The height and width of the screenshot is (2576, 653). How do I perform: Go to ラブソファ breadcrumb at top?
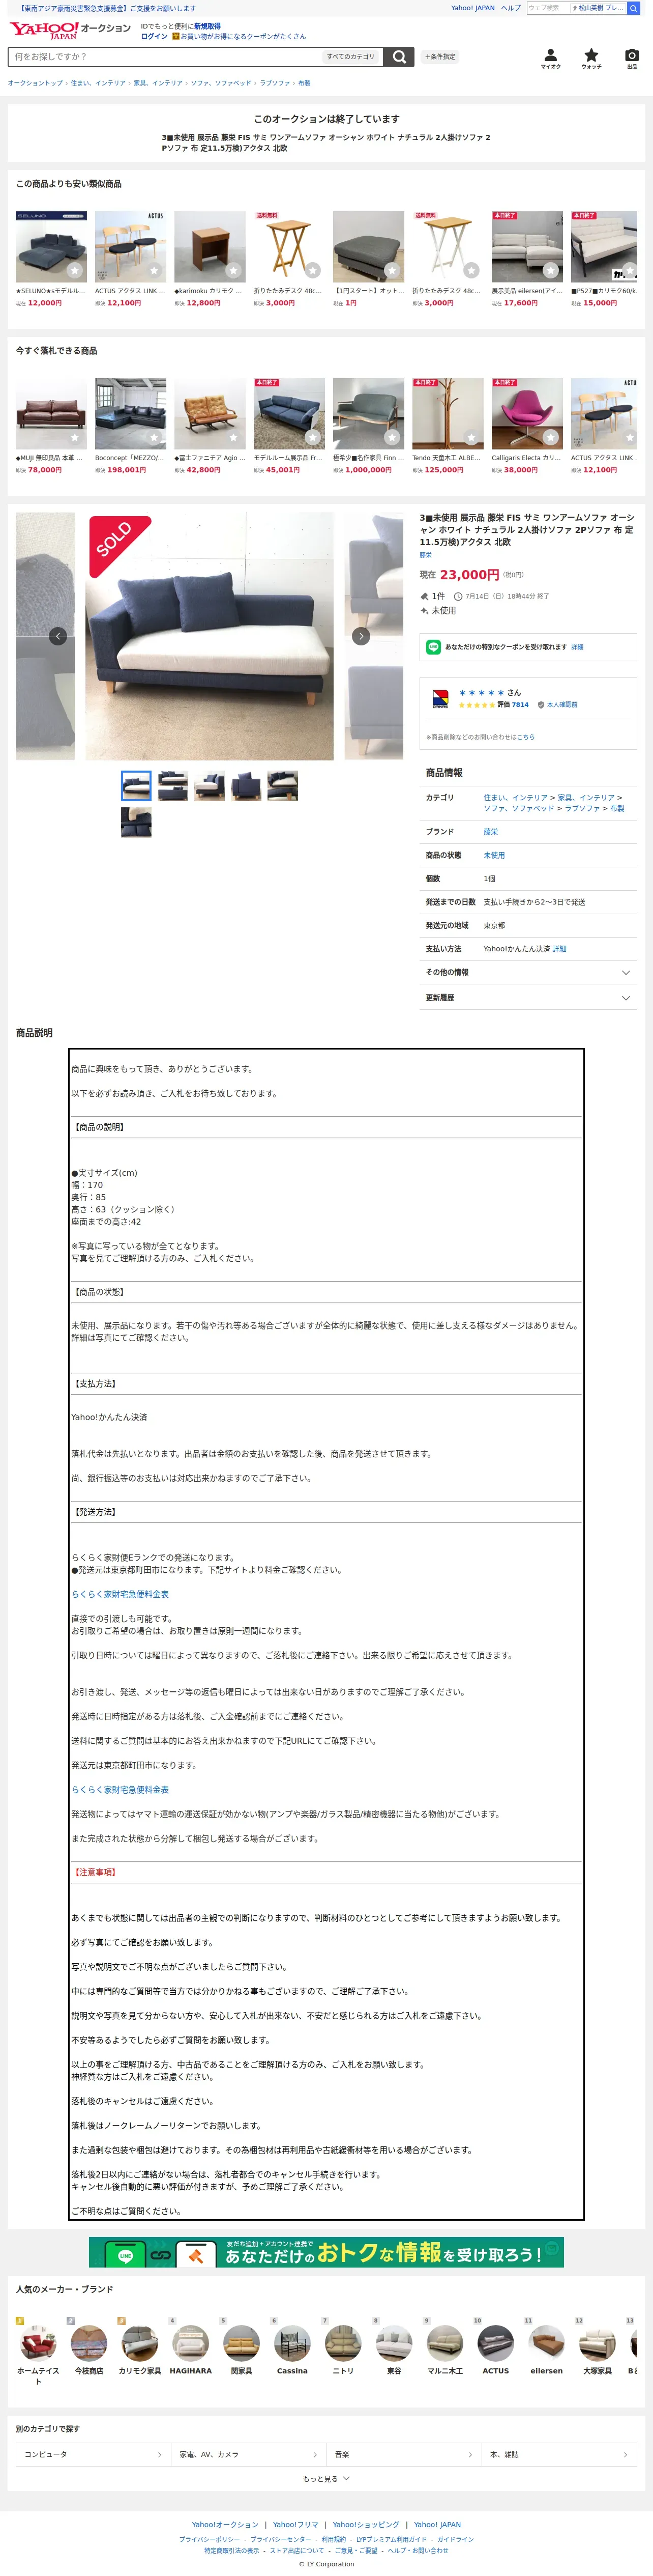(276, 83)
